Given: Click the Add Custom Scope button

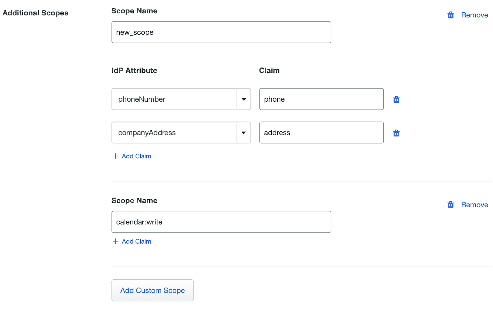Looking at the screenshot, I should 152,290.
